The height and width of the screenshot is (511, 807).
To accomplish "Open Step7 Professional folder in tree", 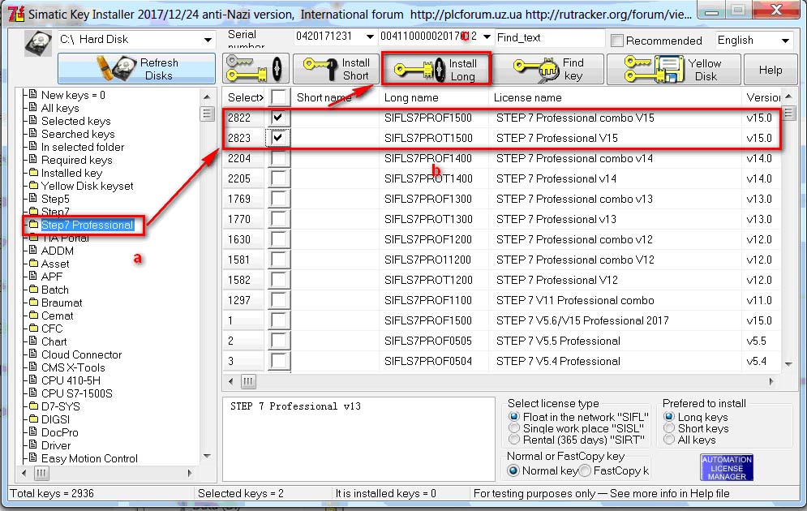I will click(87, 225).
